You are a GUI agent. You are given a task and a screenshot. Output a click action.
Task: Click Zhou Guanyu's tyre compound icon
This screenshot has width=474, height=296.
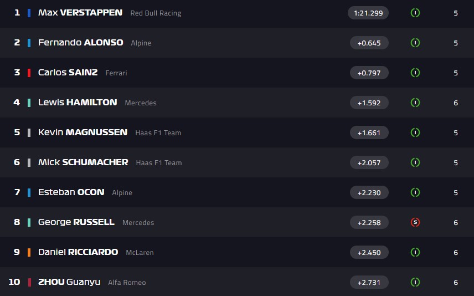(x=415, y=282)
